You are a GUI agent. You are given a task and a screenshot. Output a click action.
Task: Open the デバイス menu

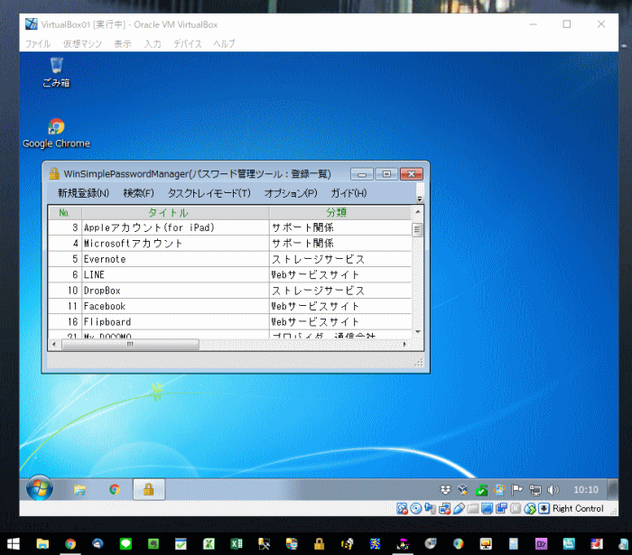188,43
